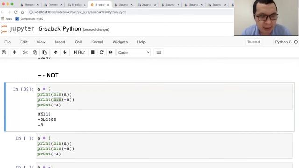Open the Cell menu
Image resolution: width=299 pixels, height=168 pixels.
click(x=78, y=42)
